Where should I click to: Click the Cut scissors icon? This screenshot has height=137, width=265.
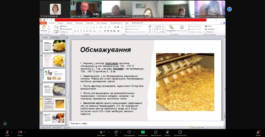click(x=49, y=26)
